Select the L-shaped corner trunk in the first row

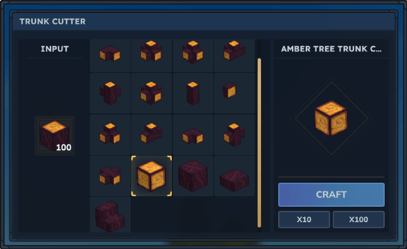(x=110, y=55)
